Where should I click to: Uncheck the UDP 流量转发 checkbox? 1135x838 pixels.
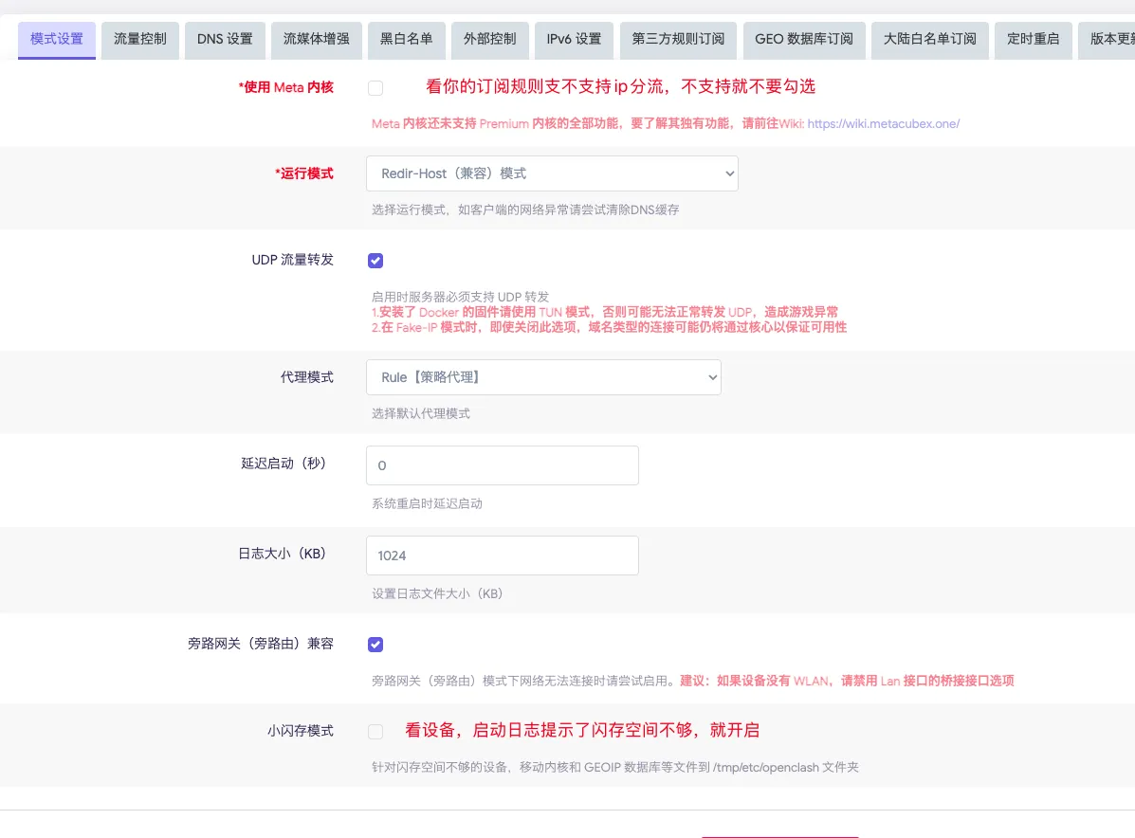coord(375,261)
